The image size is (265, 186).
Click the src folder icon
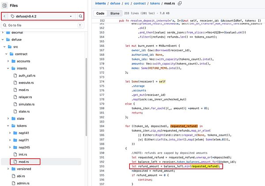tap(10, 47)
